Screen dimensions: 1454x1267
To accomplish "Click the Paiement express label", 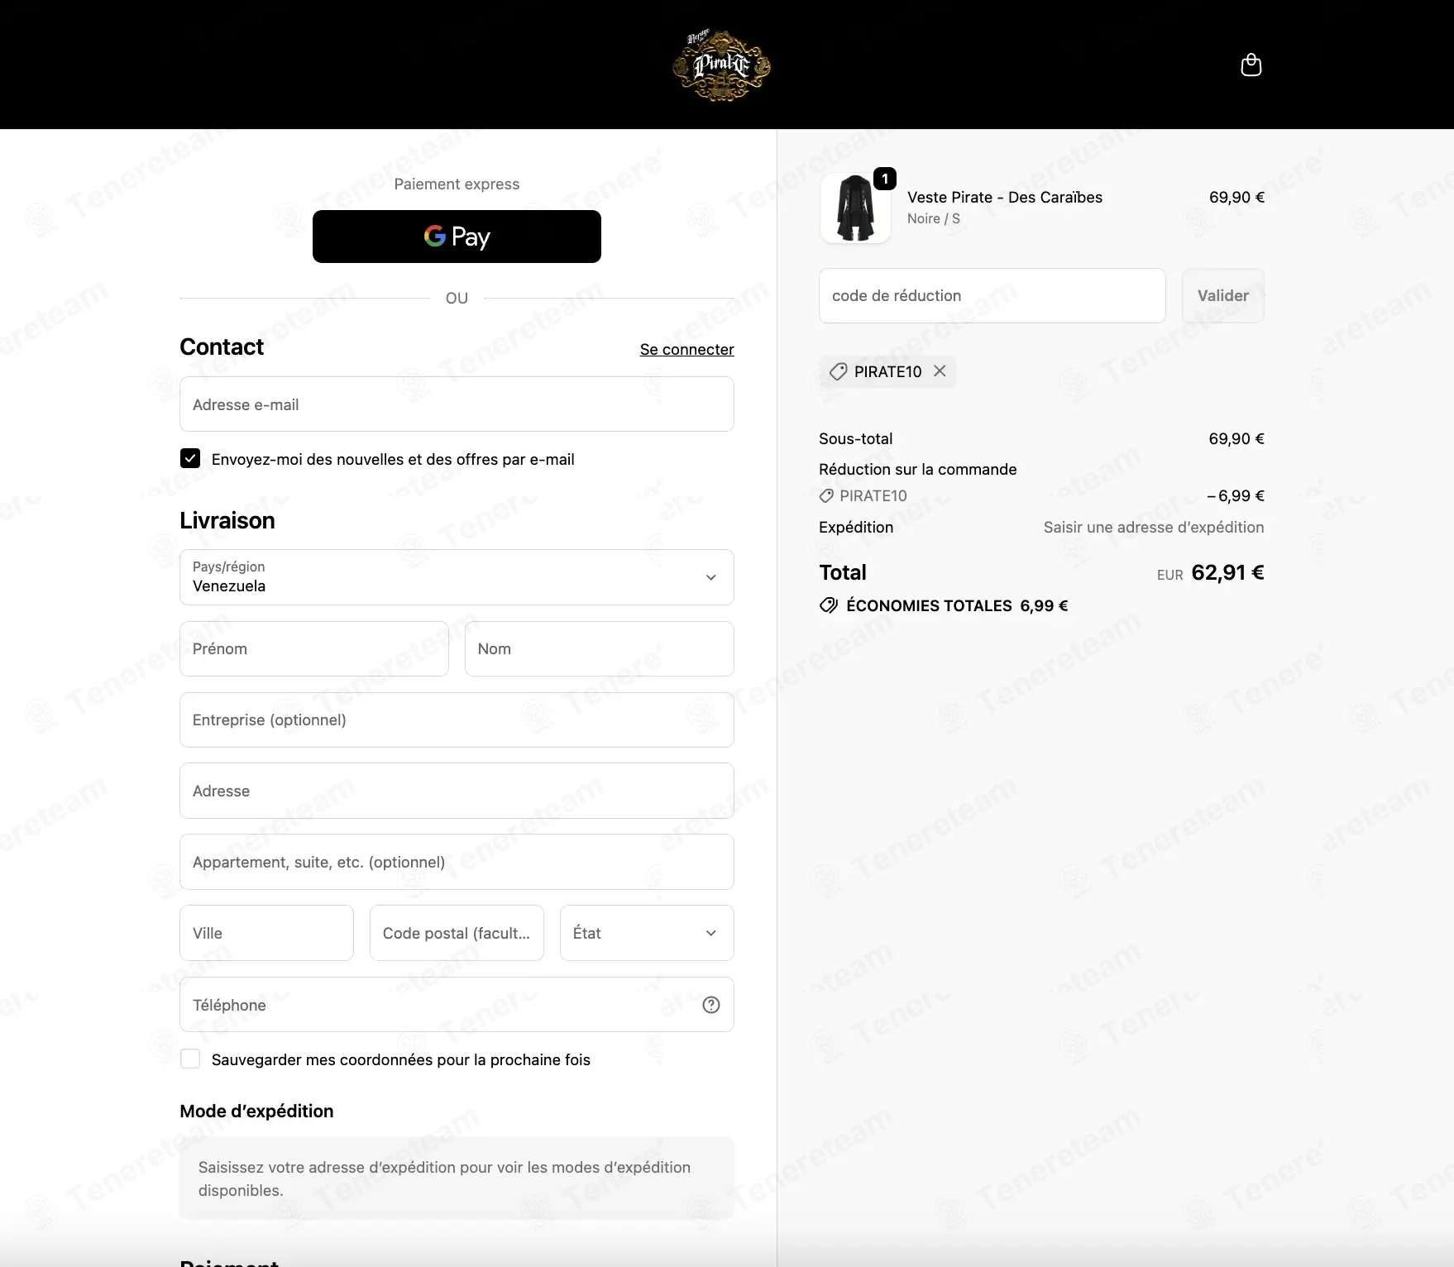I will pos(457,184).
